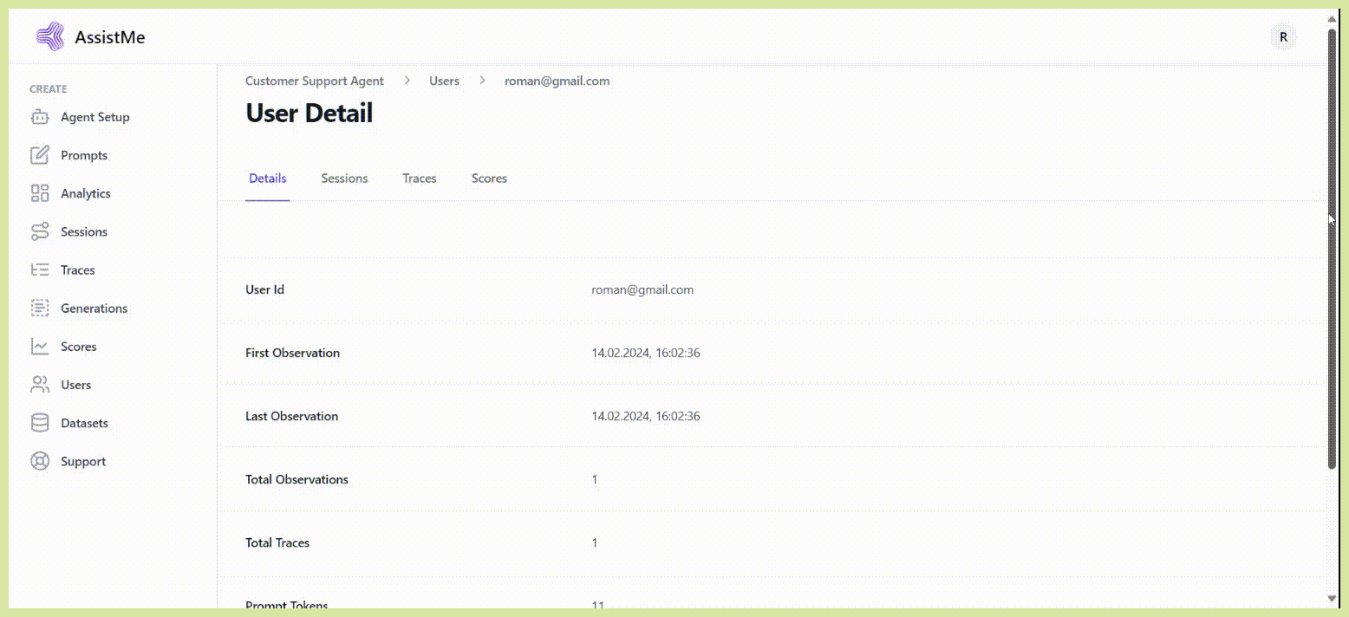Click the Last Observation label

(291, 416)
